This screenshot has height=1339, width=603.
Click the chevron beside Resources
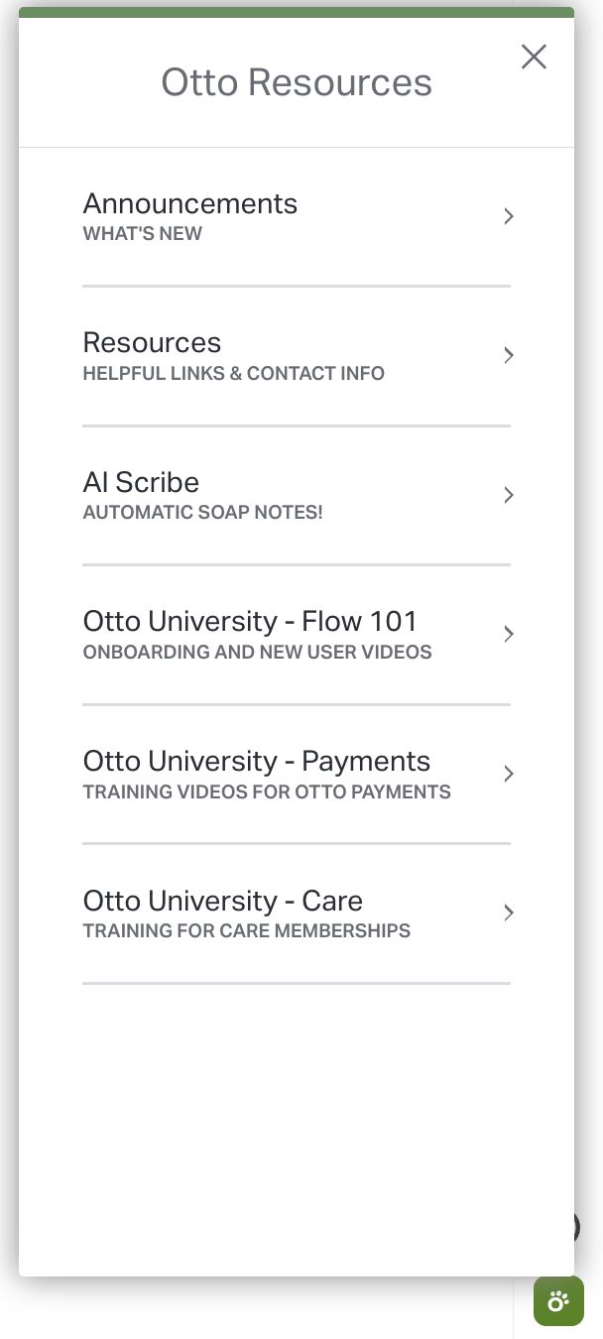coord(508,355)
